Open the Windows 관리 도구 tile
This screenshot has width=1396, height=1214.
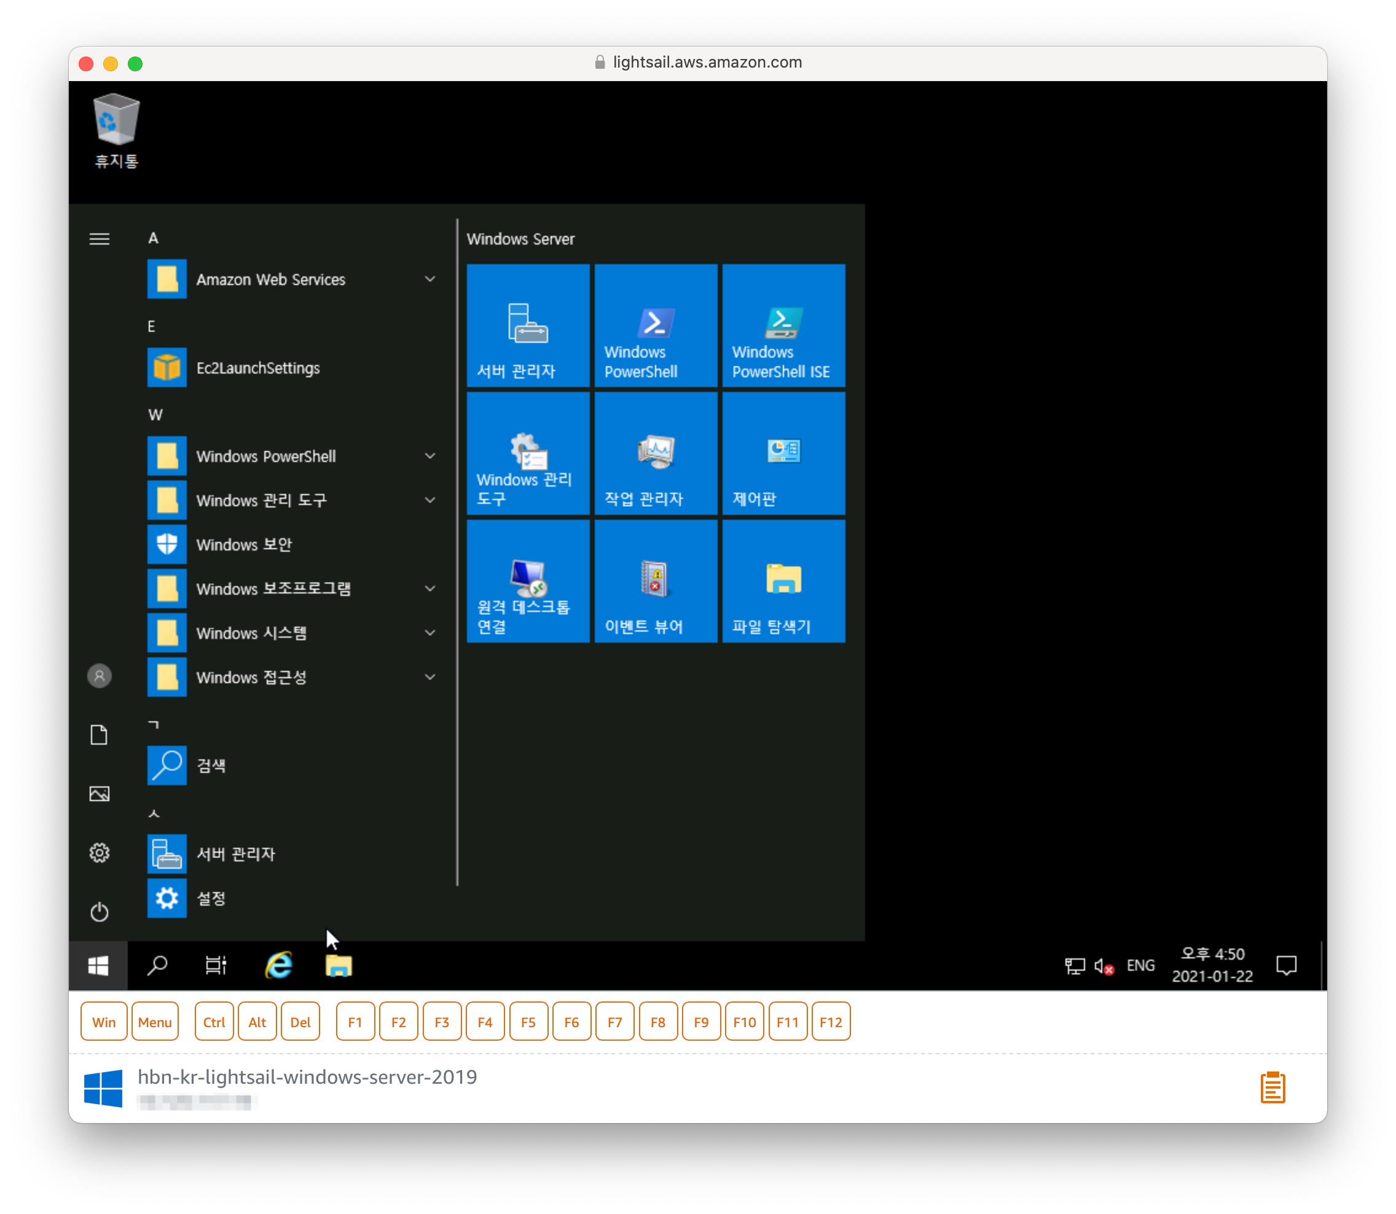(528, 453)
